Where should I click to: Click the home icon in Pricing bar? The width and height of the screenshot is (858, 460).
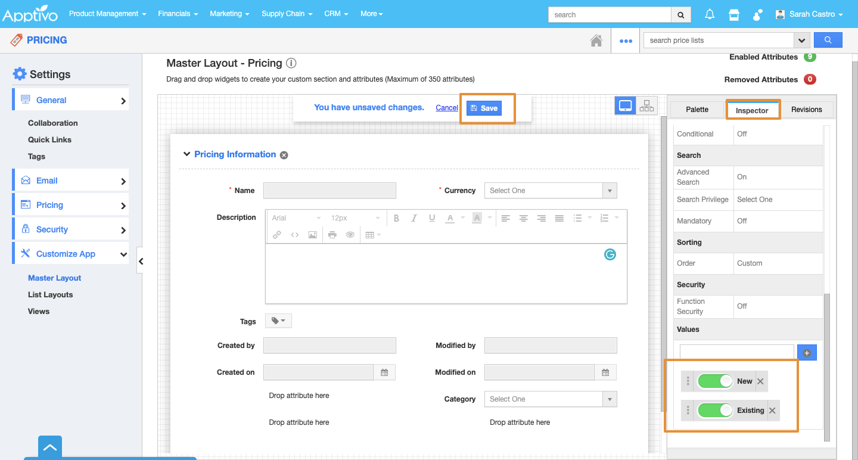[596, 41]
